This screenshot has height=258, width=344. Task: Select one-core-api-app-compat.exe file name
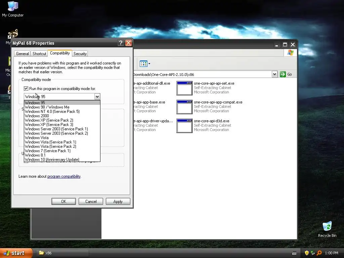pos(218,102)
